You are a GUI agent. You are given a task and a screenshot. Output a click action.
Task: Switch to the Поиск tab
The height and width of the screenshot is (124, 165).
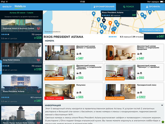tap(128, 7)
